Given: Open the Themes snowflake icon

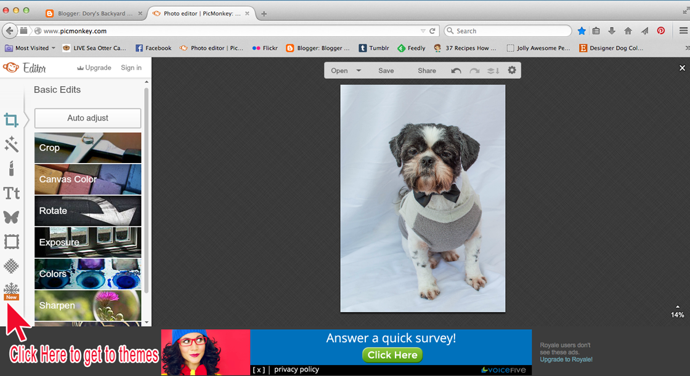Looking at the screenshot, I should (12, 291).
